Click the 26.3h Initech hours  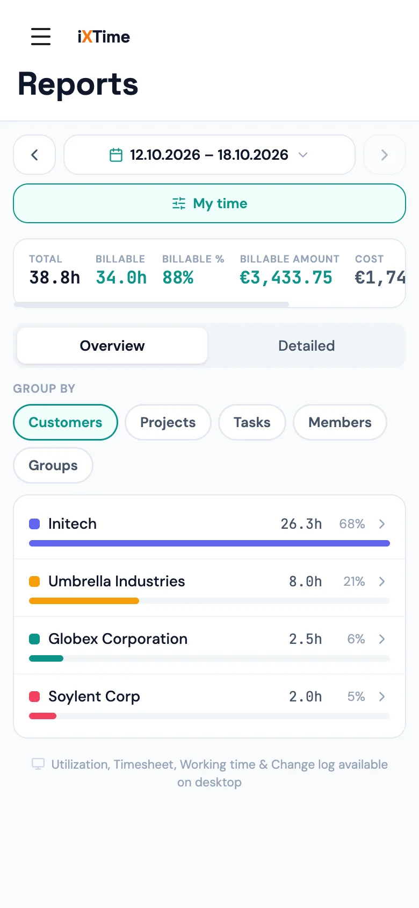[x=301, y=524]
